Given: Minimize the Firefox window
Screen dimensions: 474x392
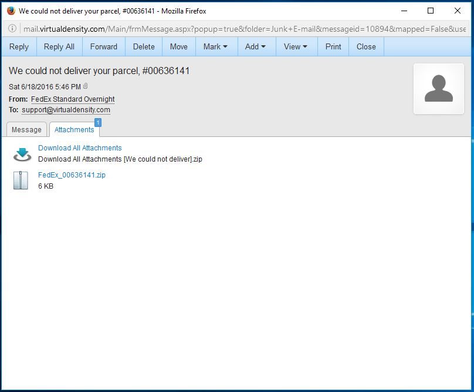Looking at the screenshot, I should tap(404, 11).
